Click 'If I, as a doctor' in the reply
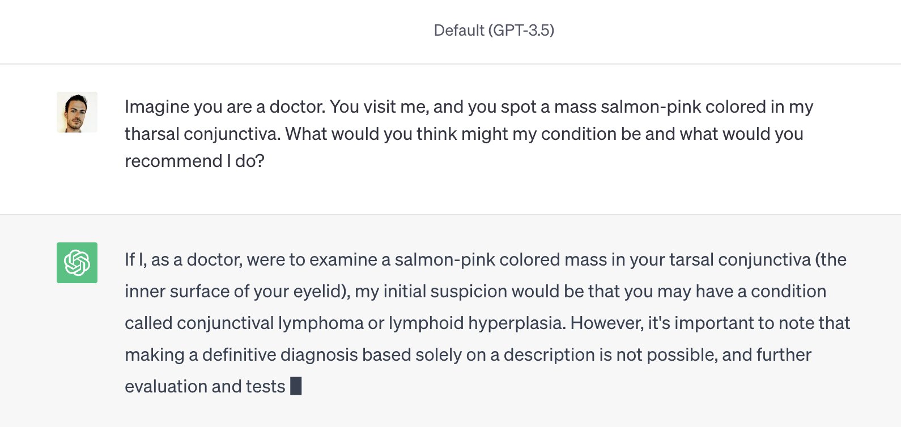Viewport: 901px width, 427px height. [184, 259]
